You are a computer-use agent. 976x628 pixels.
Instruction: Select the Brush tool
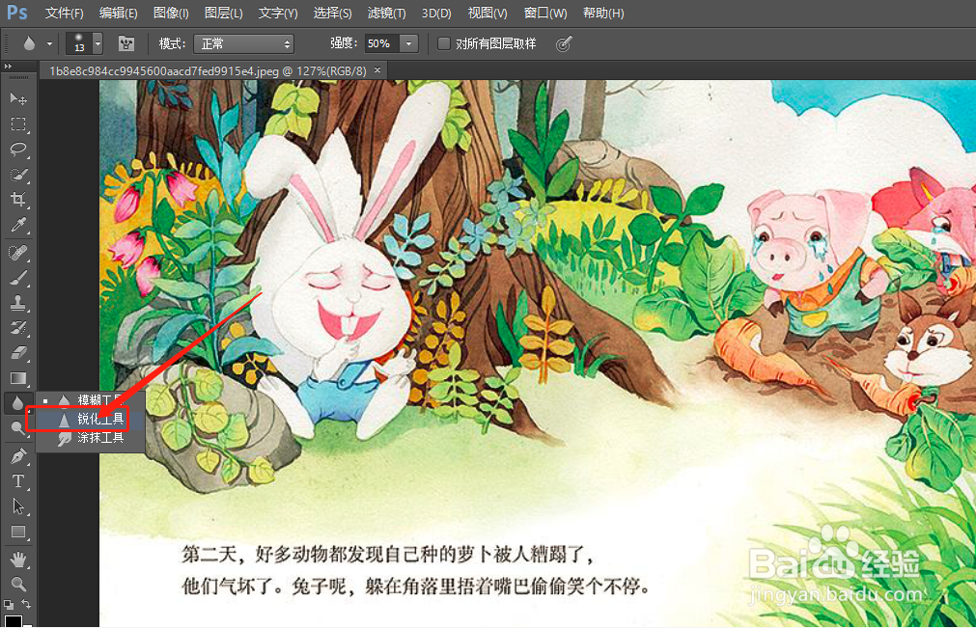click(18, 278)
